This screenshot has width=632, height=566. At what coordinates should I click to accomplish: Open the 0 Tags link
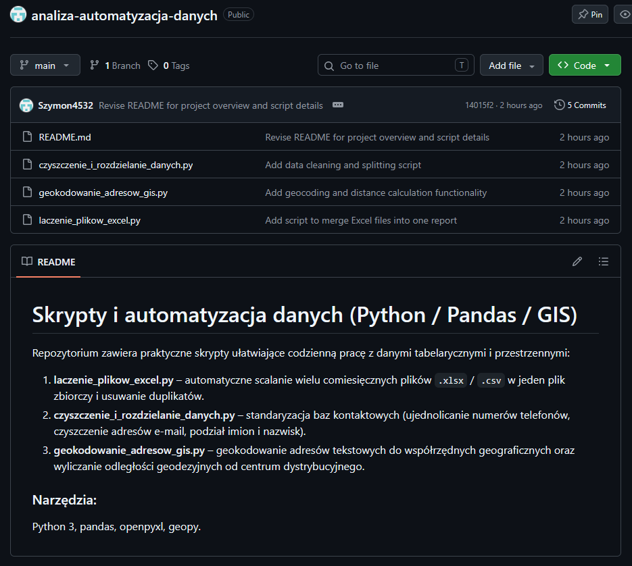(169, 66)
